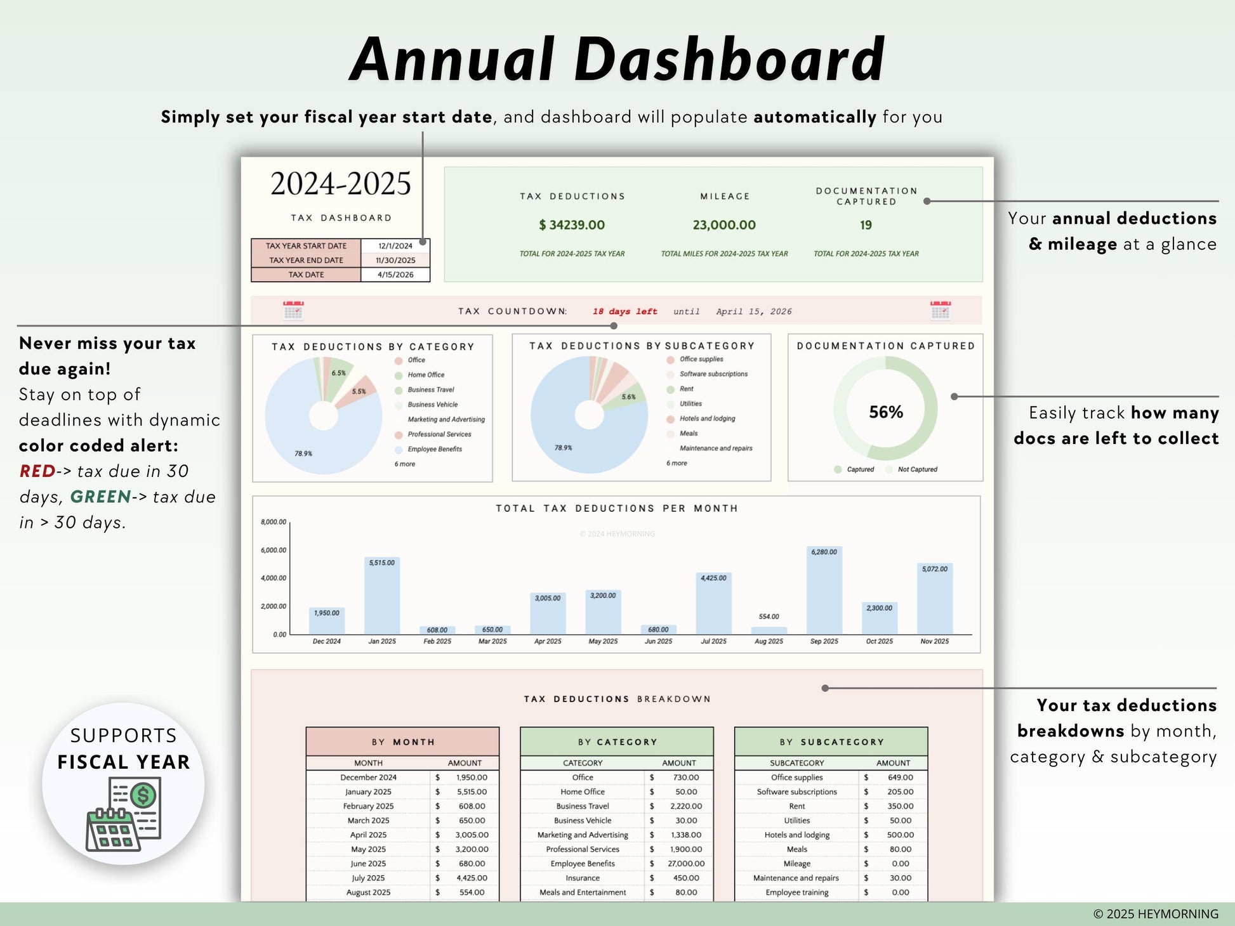Image resolution: width=1235 pixels, height=926 pixels.
Task: Click the Dec 2024 bar labeled 1,950.00
Action: point(327,621)
